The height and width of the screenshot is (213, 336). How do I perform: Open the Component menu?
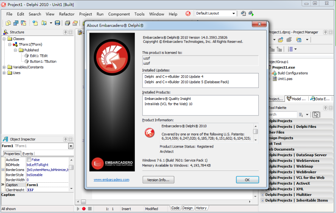[x=119, y=14]
